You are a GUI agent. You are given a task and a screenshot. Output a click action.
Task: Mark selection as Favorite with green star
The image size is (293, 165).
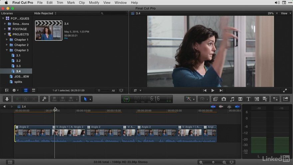[17, 99]
